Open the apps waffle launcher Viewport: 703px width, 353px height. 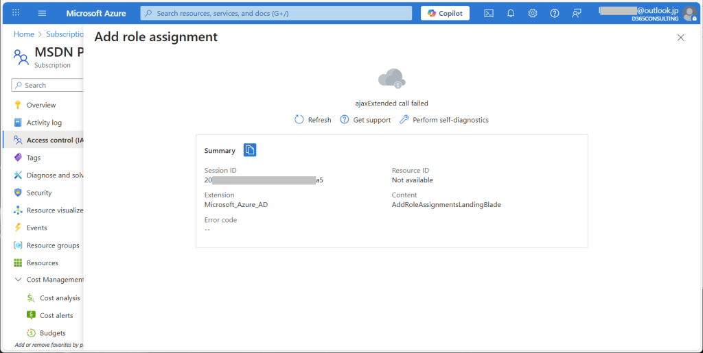(16, 13)
